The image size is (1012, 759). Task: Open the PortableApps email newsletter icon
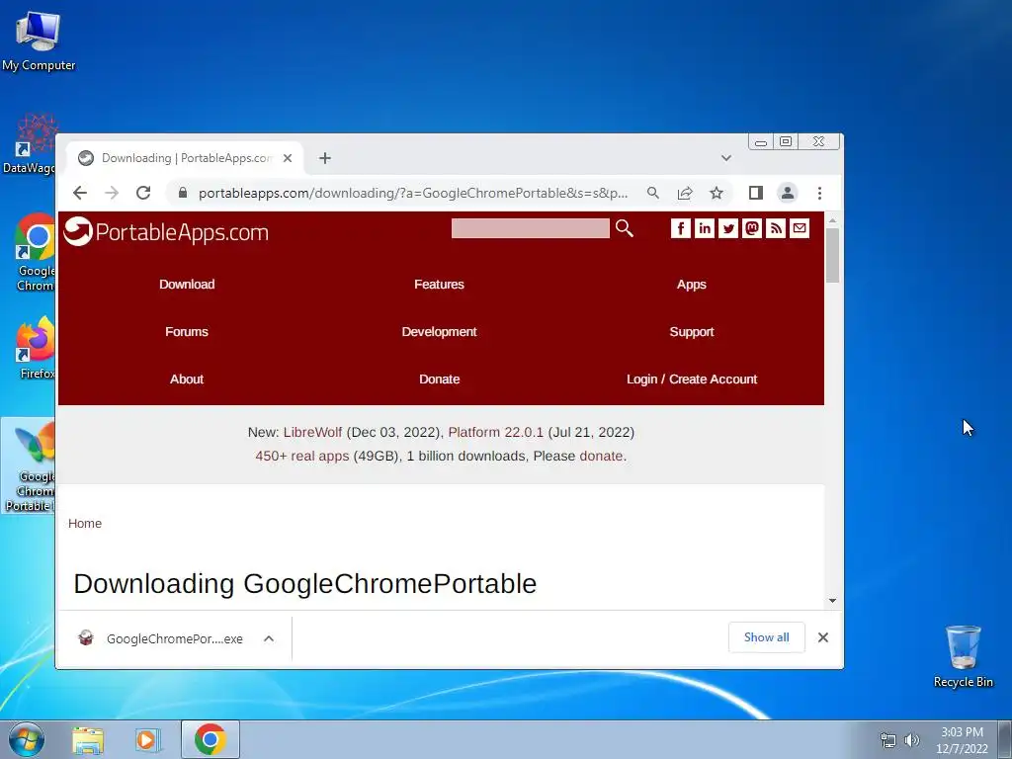click(800, 228)
